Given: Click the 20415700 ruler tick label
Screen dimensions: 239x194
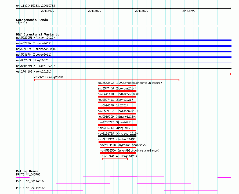Looking at the screenshot, I should [189, 11].
